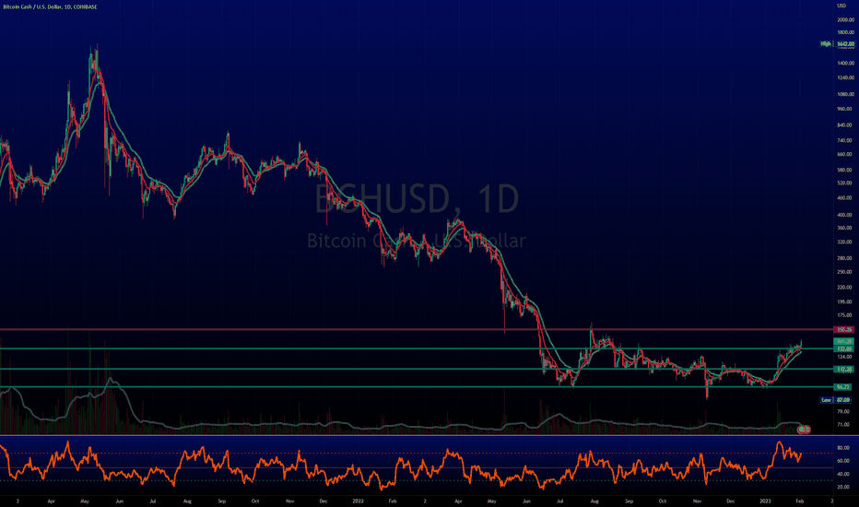Click the 124.00 price axis label
Screen dimensions: 859x507
[845, 357]
